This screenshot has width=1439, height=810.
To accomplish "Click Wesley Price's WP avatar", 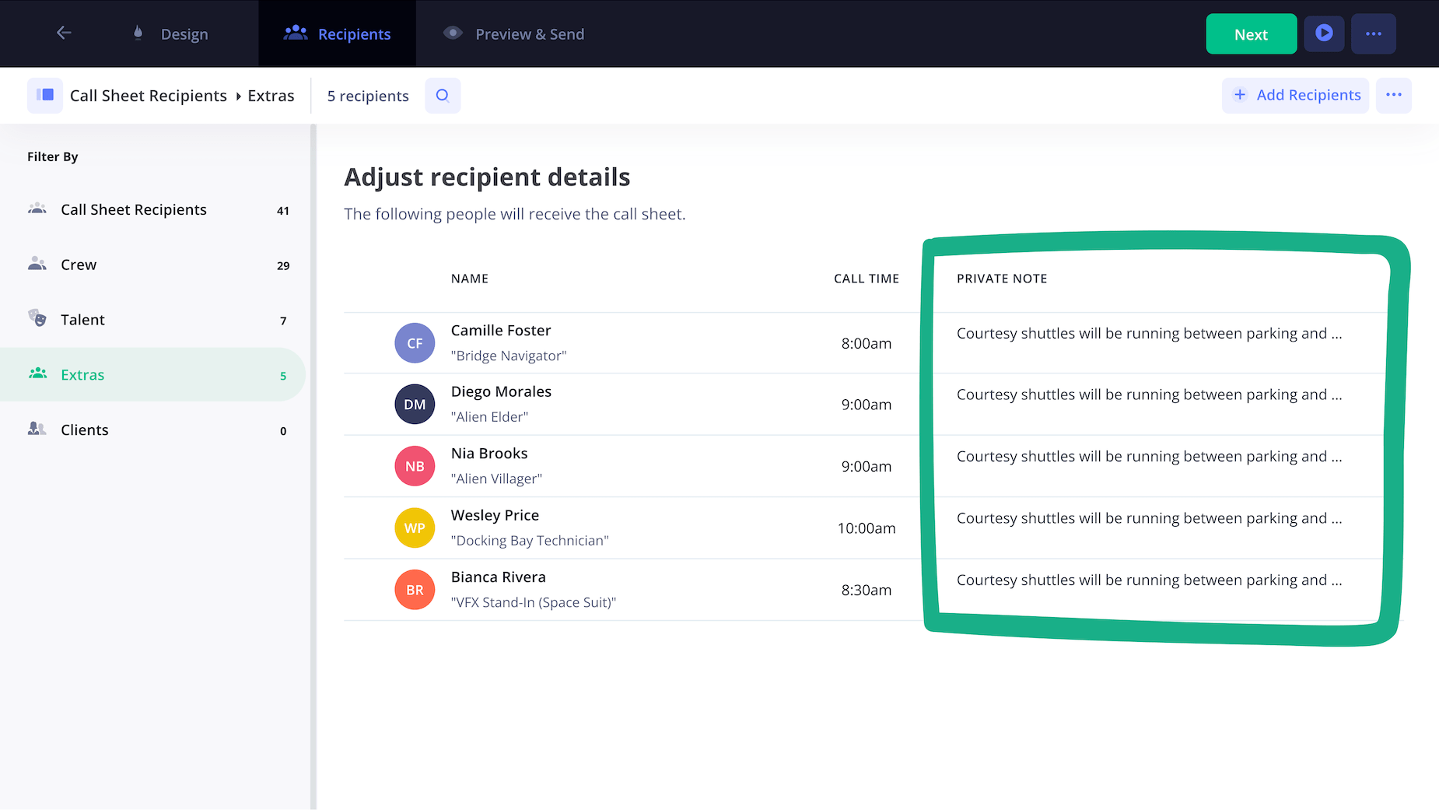I will tap(415, 528).
